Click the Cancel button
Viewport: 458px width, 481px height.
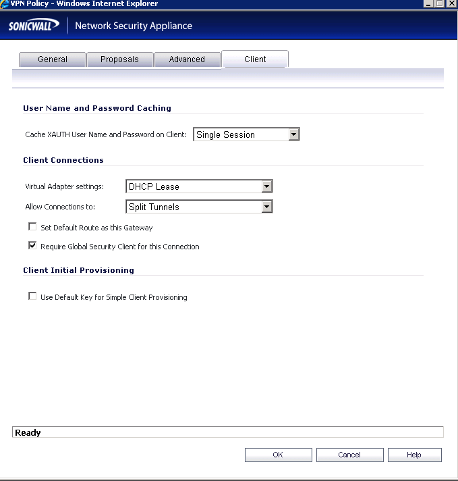point(349,455)
